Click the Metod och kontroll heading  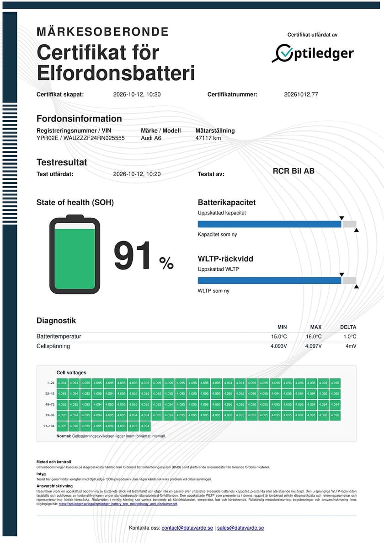coord(53,462)
